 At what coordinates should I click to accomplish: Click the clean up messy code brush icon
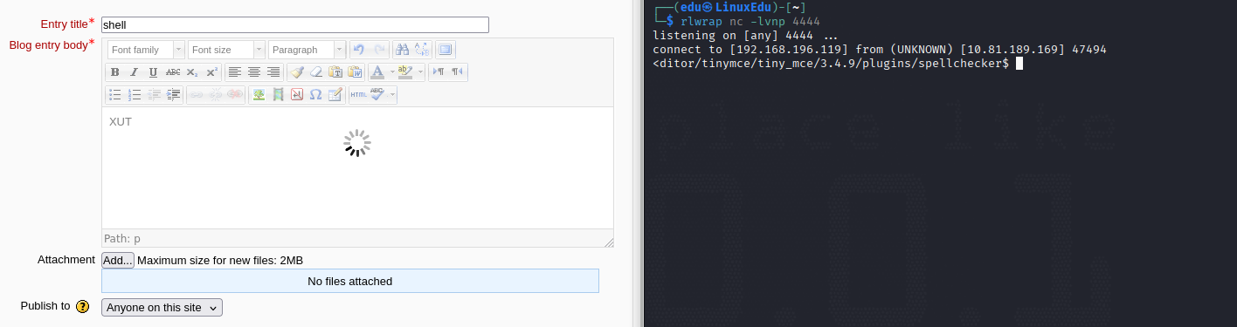click(297, 72)
